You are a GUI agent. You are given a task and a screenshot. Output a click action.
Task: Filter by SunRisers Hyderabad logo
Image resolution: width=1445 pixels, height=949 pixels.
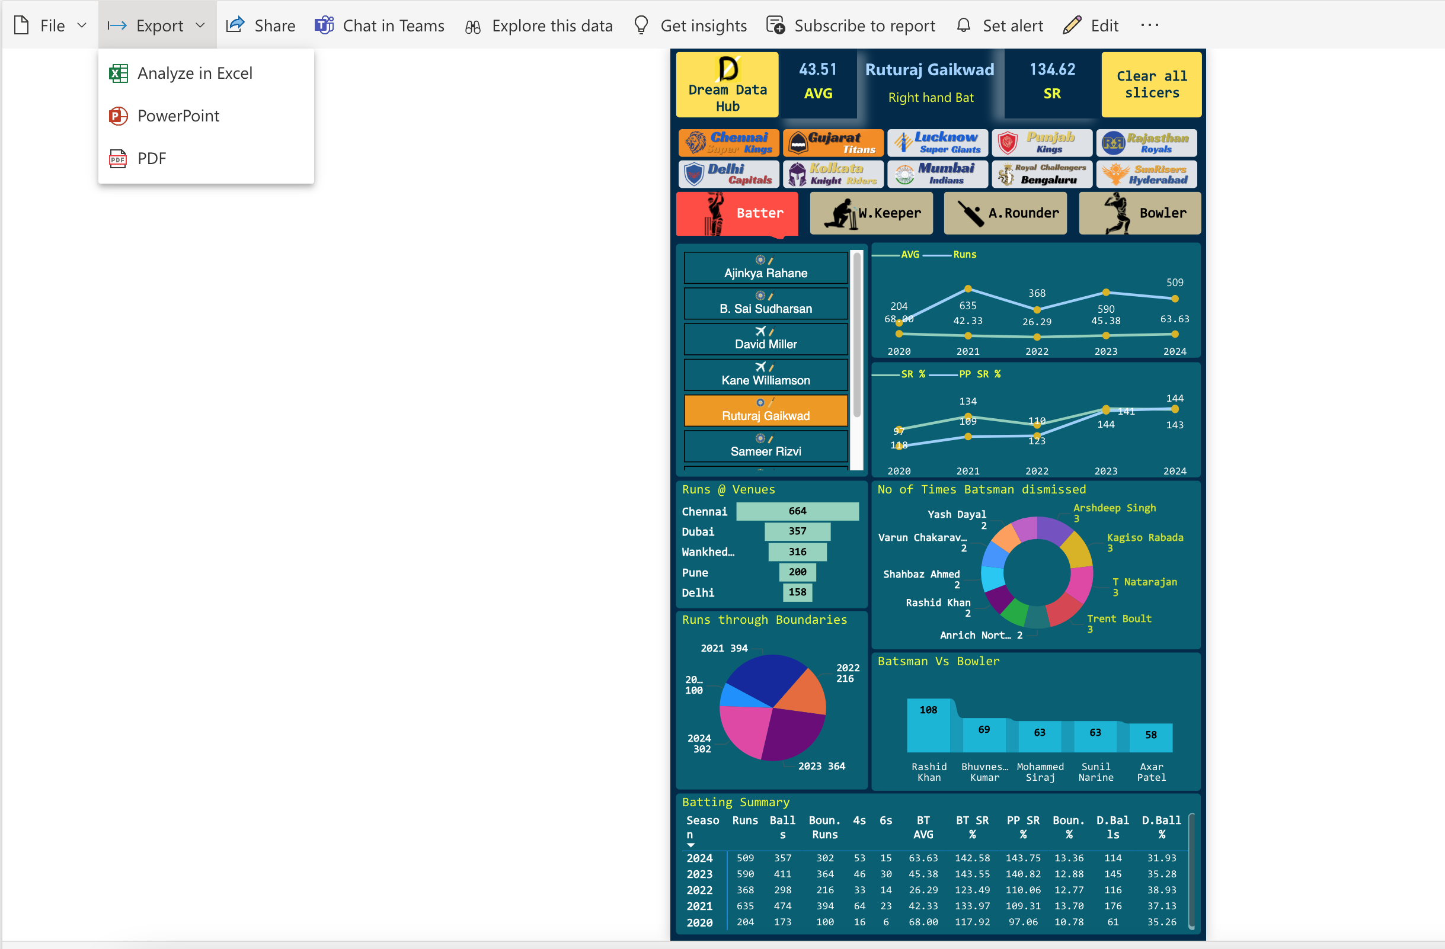click(x=1146, y=174)
